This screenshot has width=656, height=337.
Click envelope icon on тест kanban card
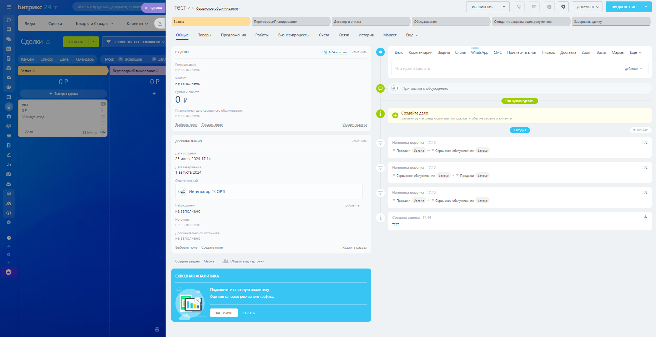tap(103, 117)
